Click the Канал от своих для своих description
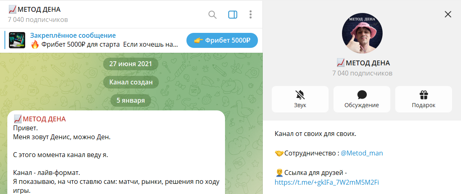The width and height of the screenshot is (461, 194). [x=316, y=134]
